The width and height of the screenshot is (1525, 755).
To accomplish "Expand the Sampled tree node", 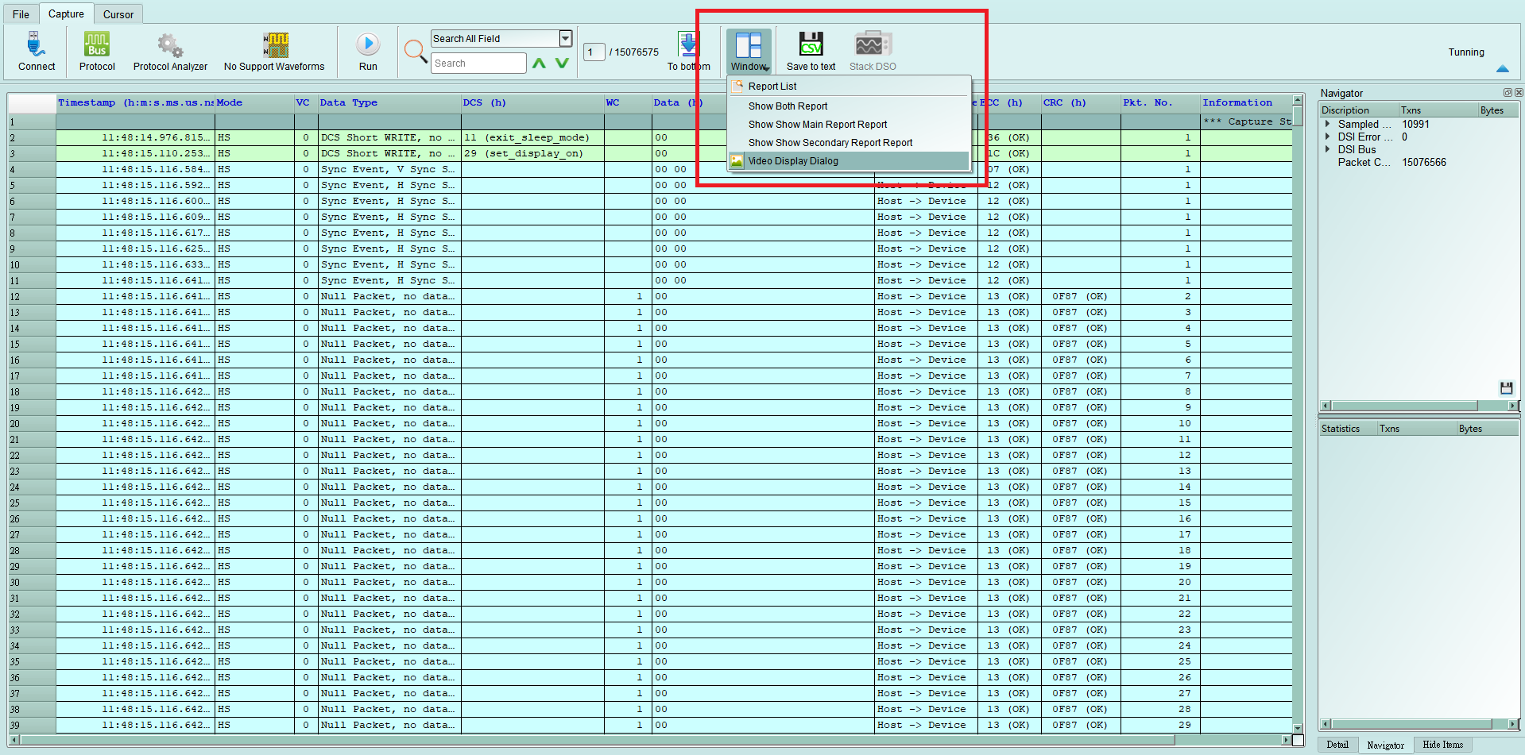I will click(x=1327, y=124).
